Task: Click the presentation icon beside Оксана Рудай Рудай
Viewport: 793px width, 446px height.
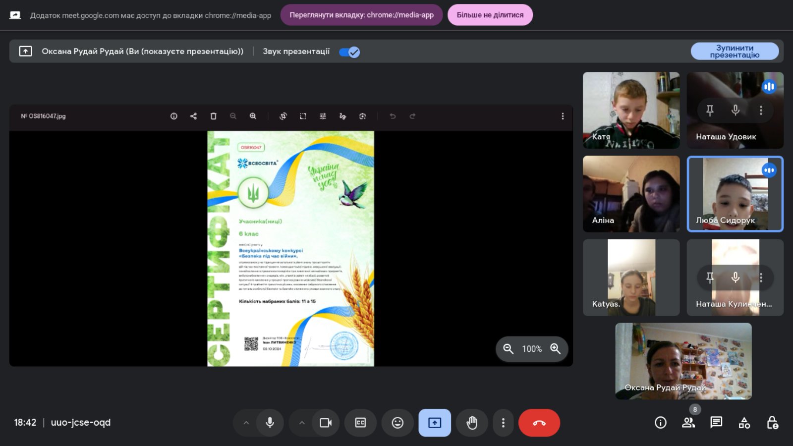Action: [25, 51]
